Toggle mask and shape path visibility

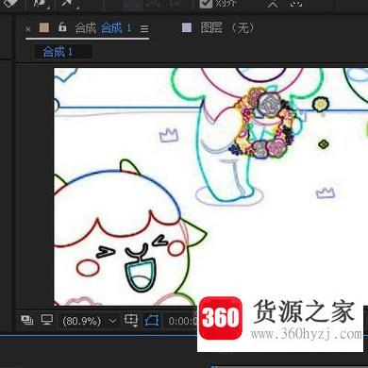[152, 321]
